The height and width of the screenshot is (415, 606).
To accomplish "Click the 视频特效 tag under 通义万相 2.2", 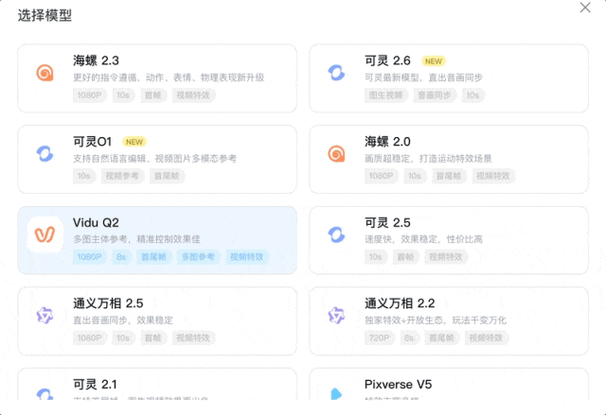I will [x=486, y=338].
